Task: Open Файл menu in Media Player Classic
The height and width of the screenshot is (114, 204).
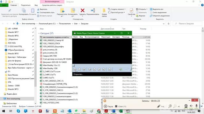Action: pos(76,37)
